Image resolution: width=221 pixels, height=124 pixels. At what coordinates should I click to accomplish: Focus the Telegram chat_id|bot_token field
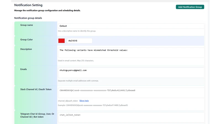131,117
